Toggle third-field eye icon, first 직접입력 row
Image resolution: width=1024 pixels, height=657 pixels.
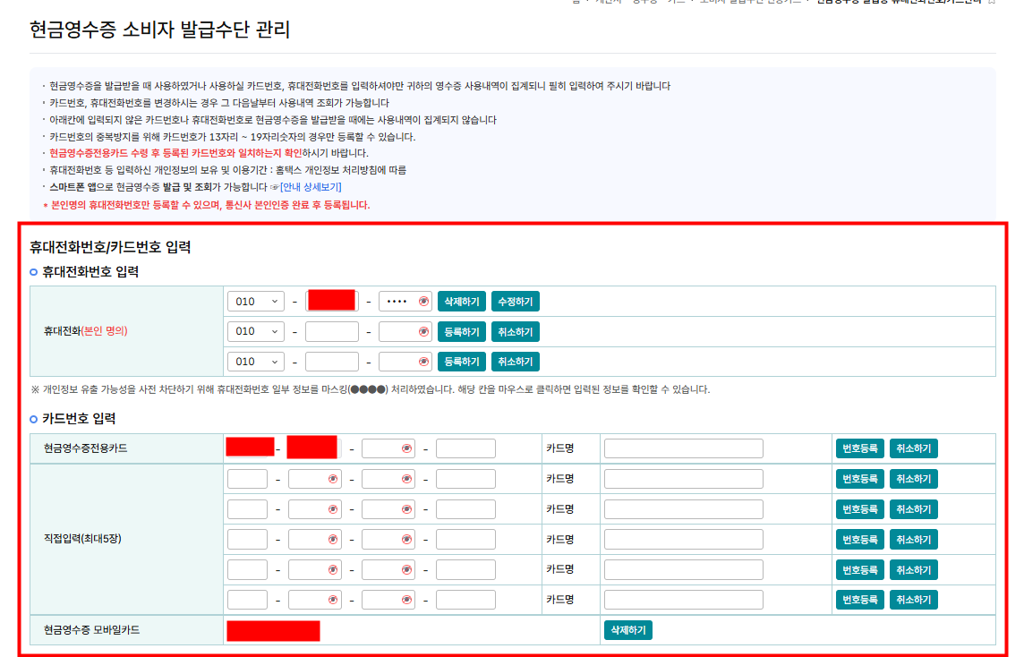coord(407,480)
